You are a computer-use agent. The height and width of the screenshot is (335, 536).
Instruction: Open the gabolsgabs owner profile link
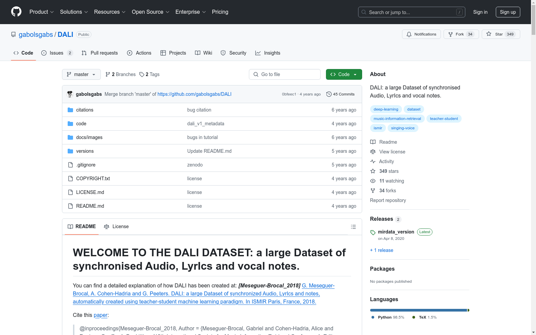coord(36,35)
